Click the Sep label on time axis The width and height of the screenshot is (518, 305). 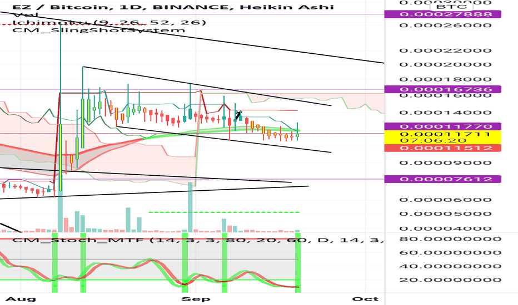tap(196, 299)
